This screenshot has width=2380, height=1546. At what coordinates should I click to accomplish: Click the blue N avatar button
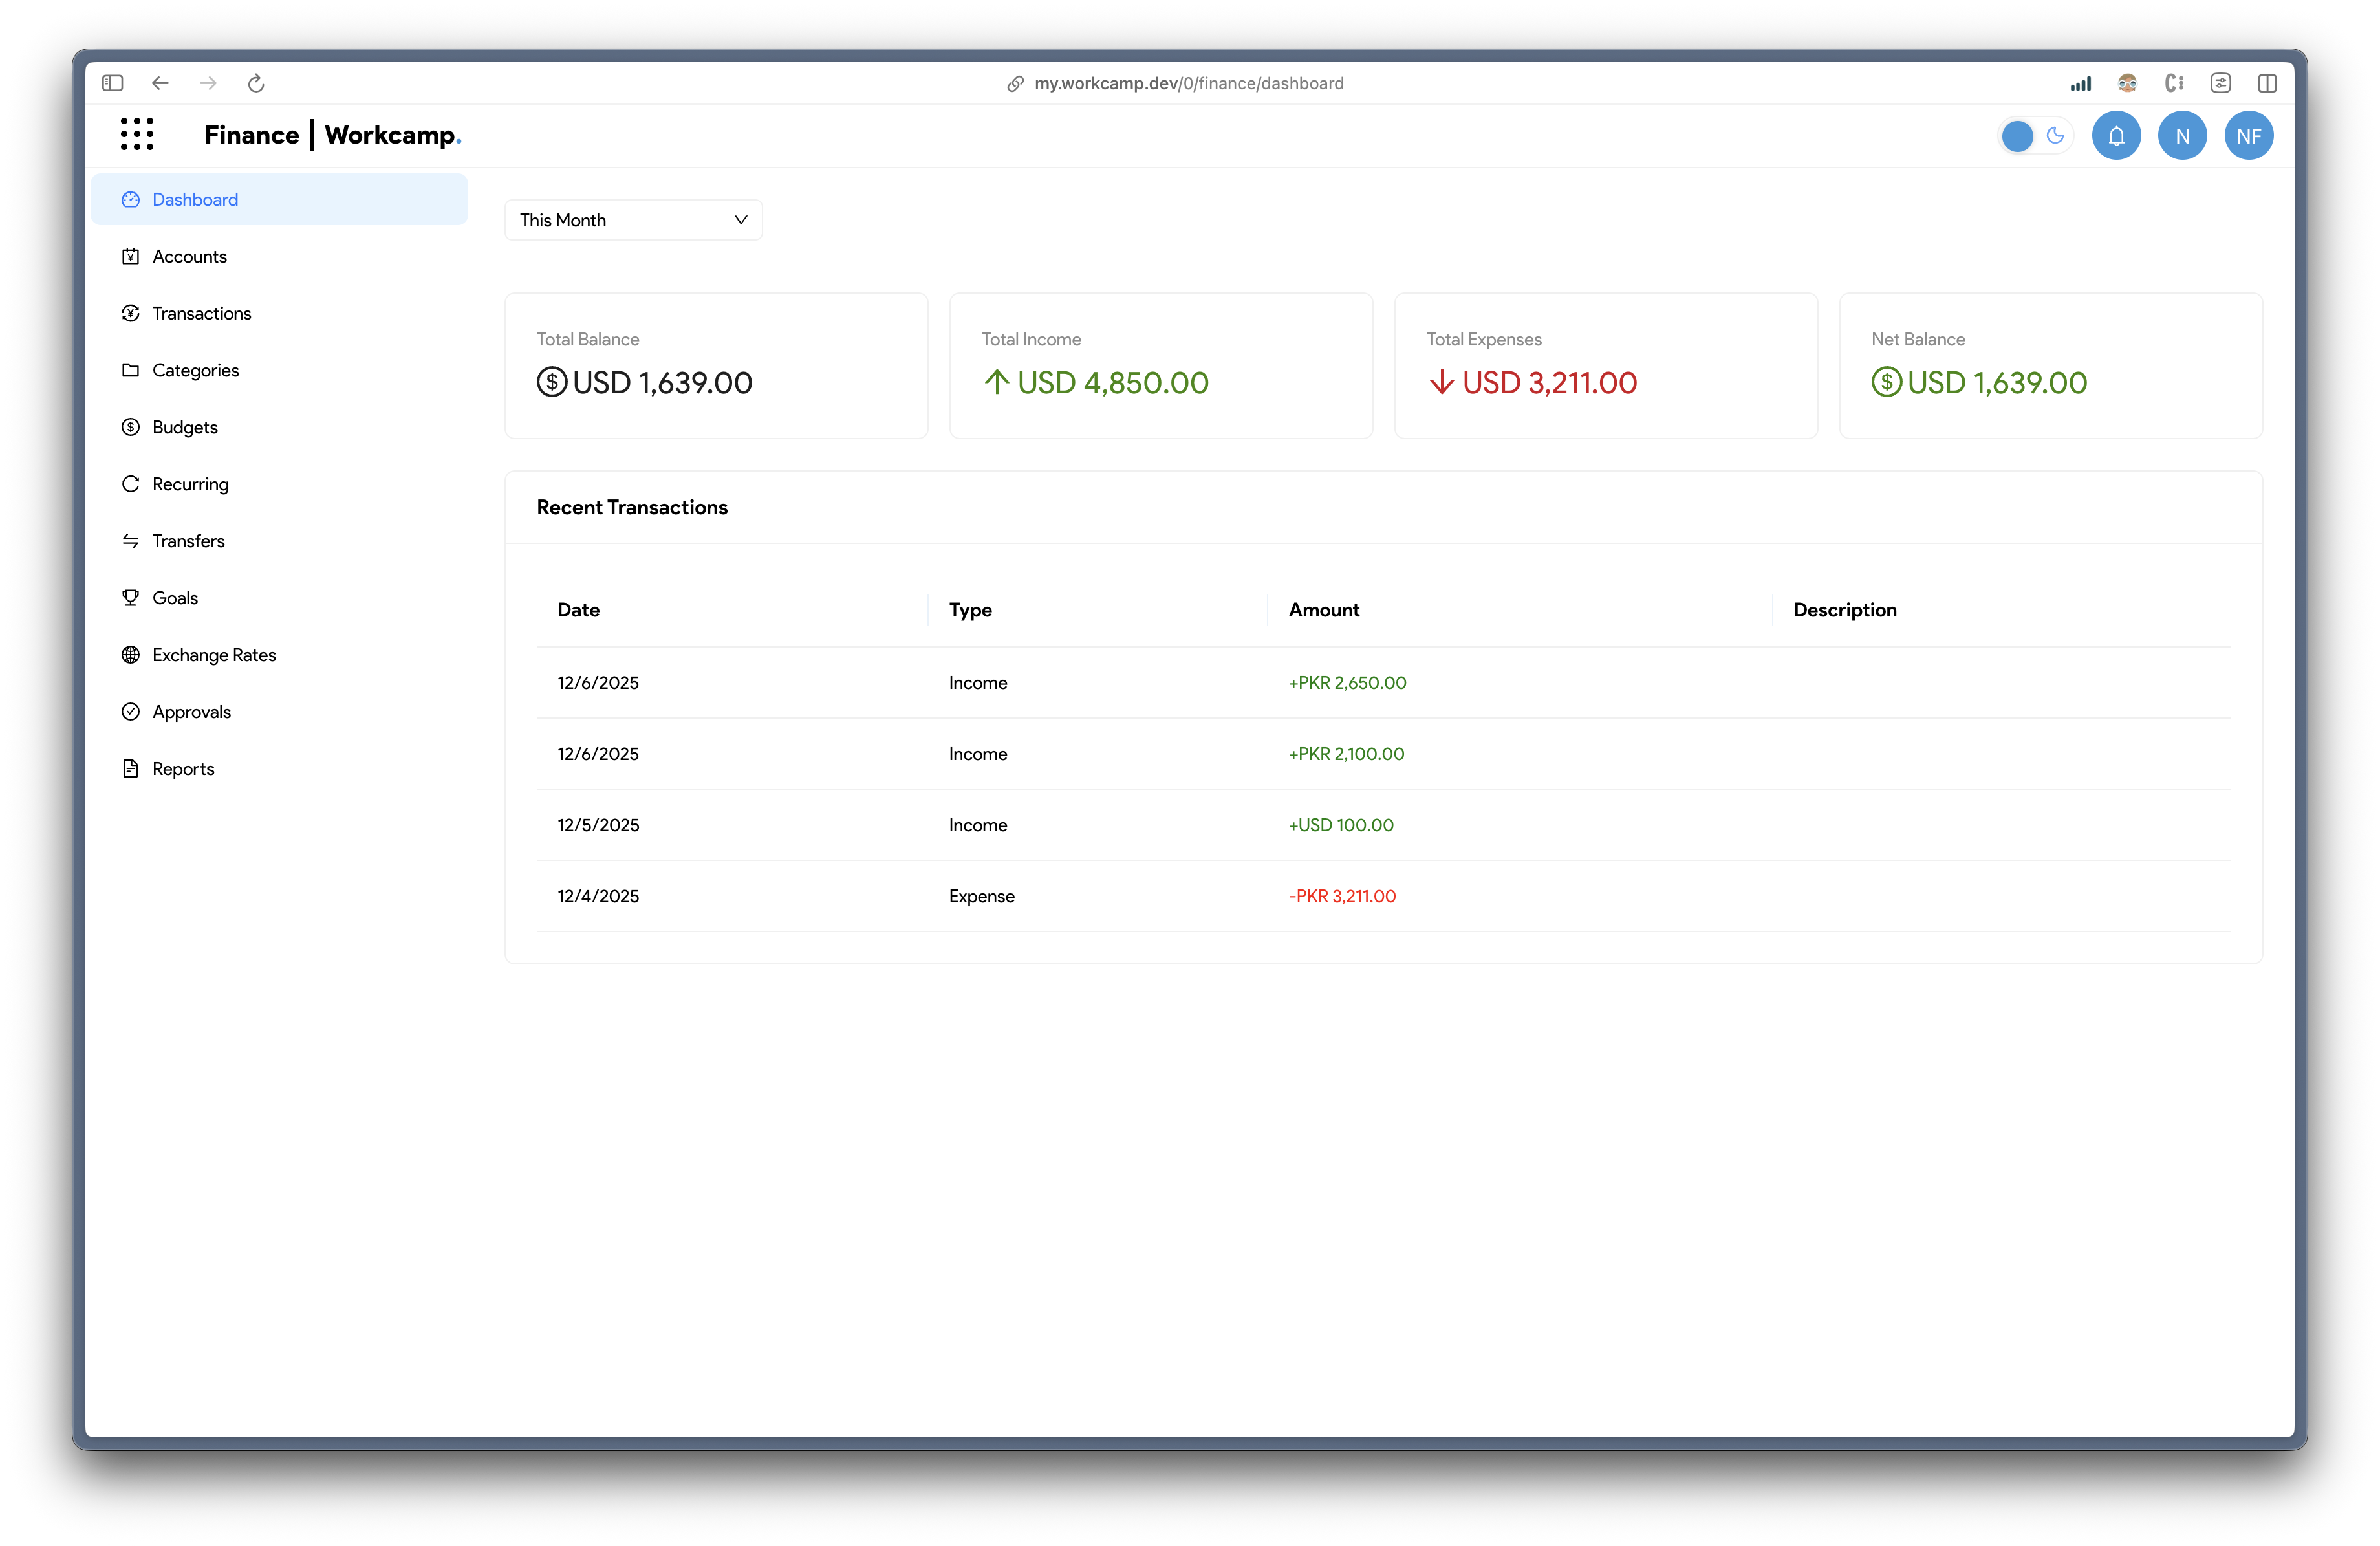point(2183,135)
